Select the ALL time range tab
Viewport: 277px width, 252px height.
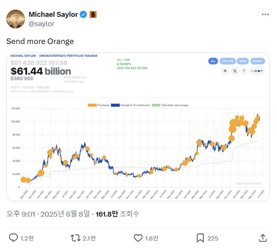[213, 61]
